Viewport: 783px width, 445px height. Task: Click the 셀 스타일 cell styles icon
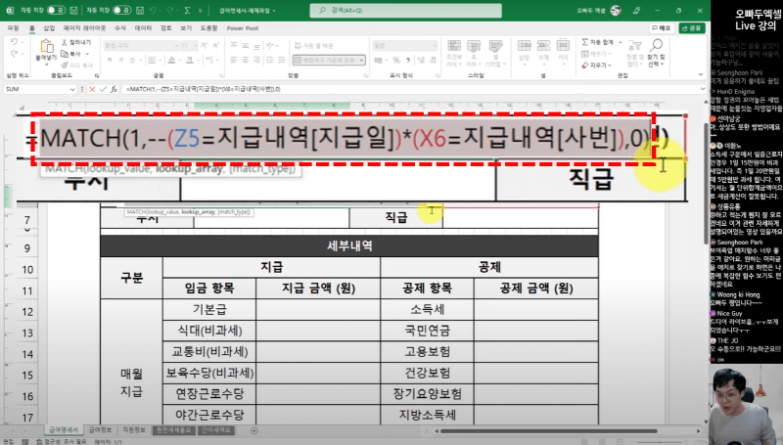coord(495,46)
